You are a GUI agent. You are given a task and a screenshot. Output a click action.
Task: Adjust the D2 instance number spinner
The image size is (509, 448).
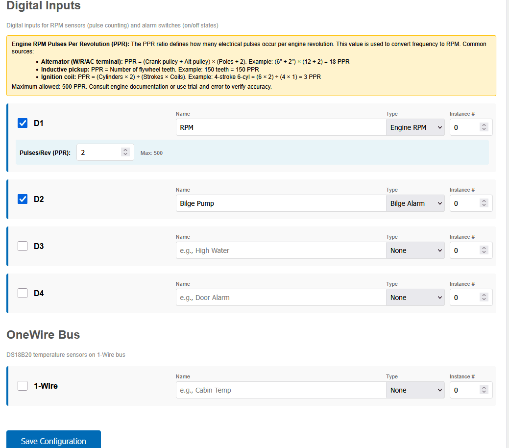pos(484,203)
